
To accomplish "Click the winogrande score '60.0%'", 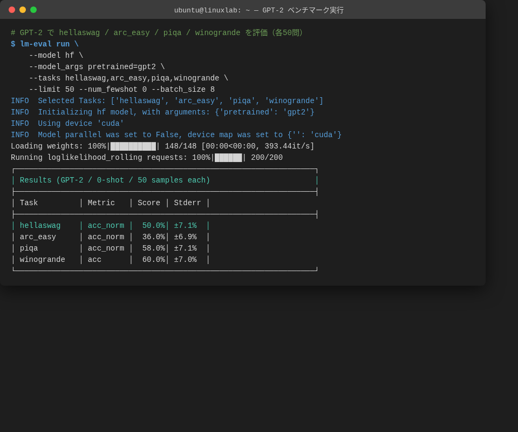I will (154, 260).
